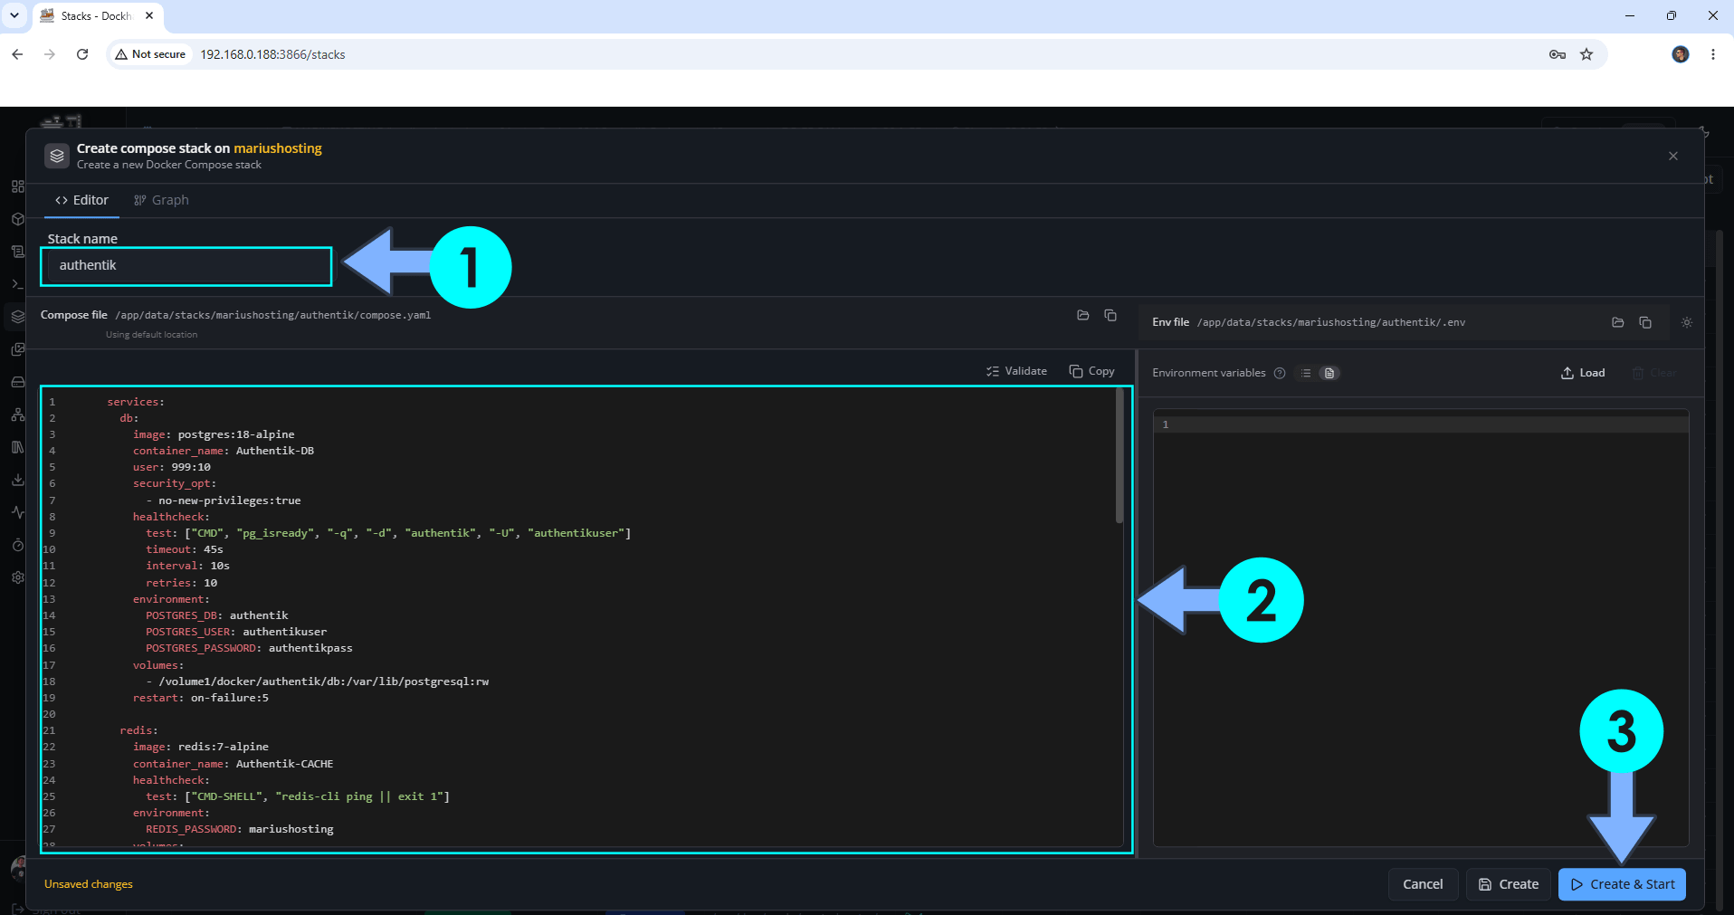Open the settings gear icon in sidebar
Screen dimensions: 1734x915
pos(17,577)
